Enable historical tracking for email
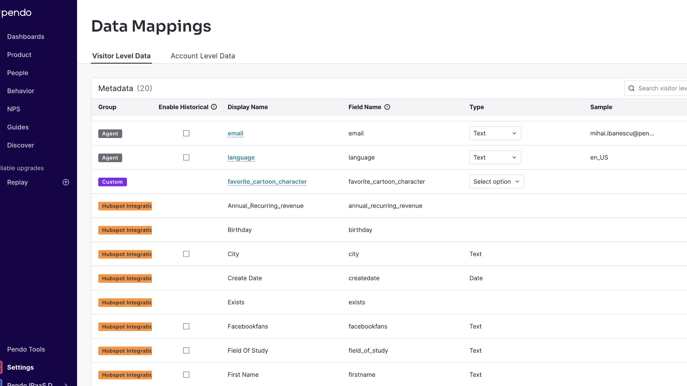 pyautogui.click(x=186, y=133)
